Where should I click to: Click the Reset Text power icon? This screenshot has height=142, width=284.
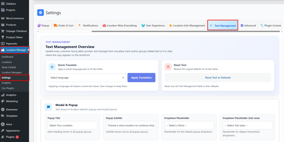[x=168, y=67]
